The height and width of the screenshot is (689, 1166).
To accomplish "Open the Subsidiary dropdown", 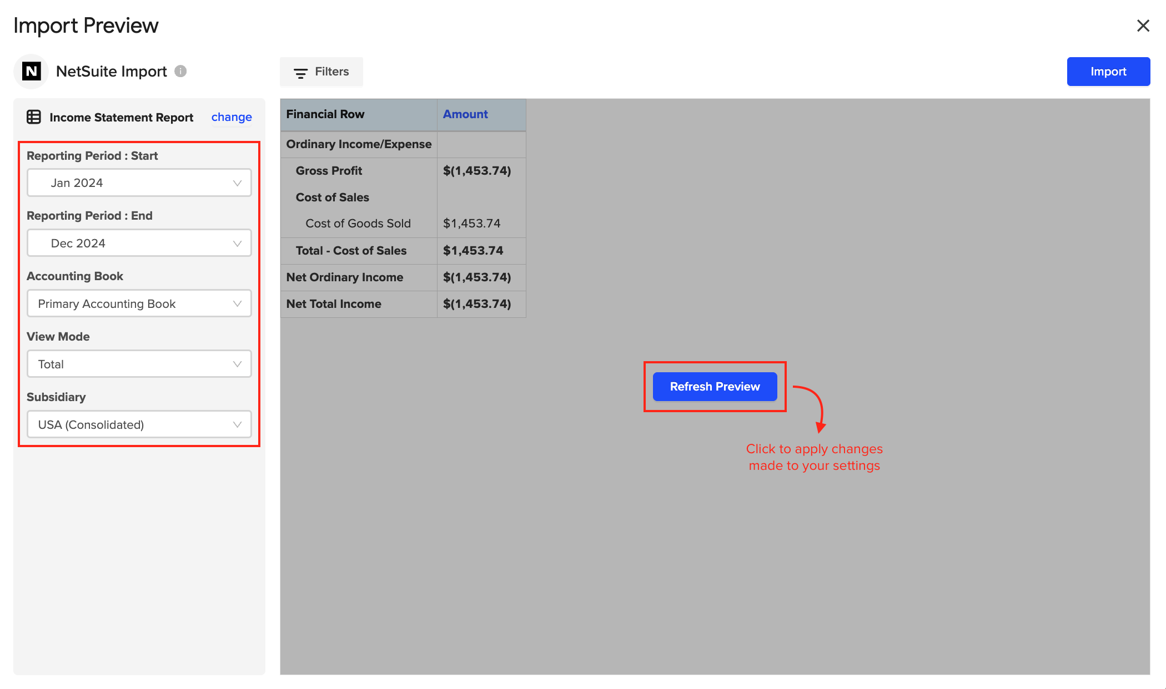I will pos(139,425).
